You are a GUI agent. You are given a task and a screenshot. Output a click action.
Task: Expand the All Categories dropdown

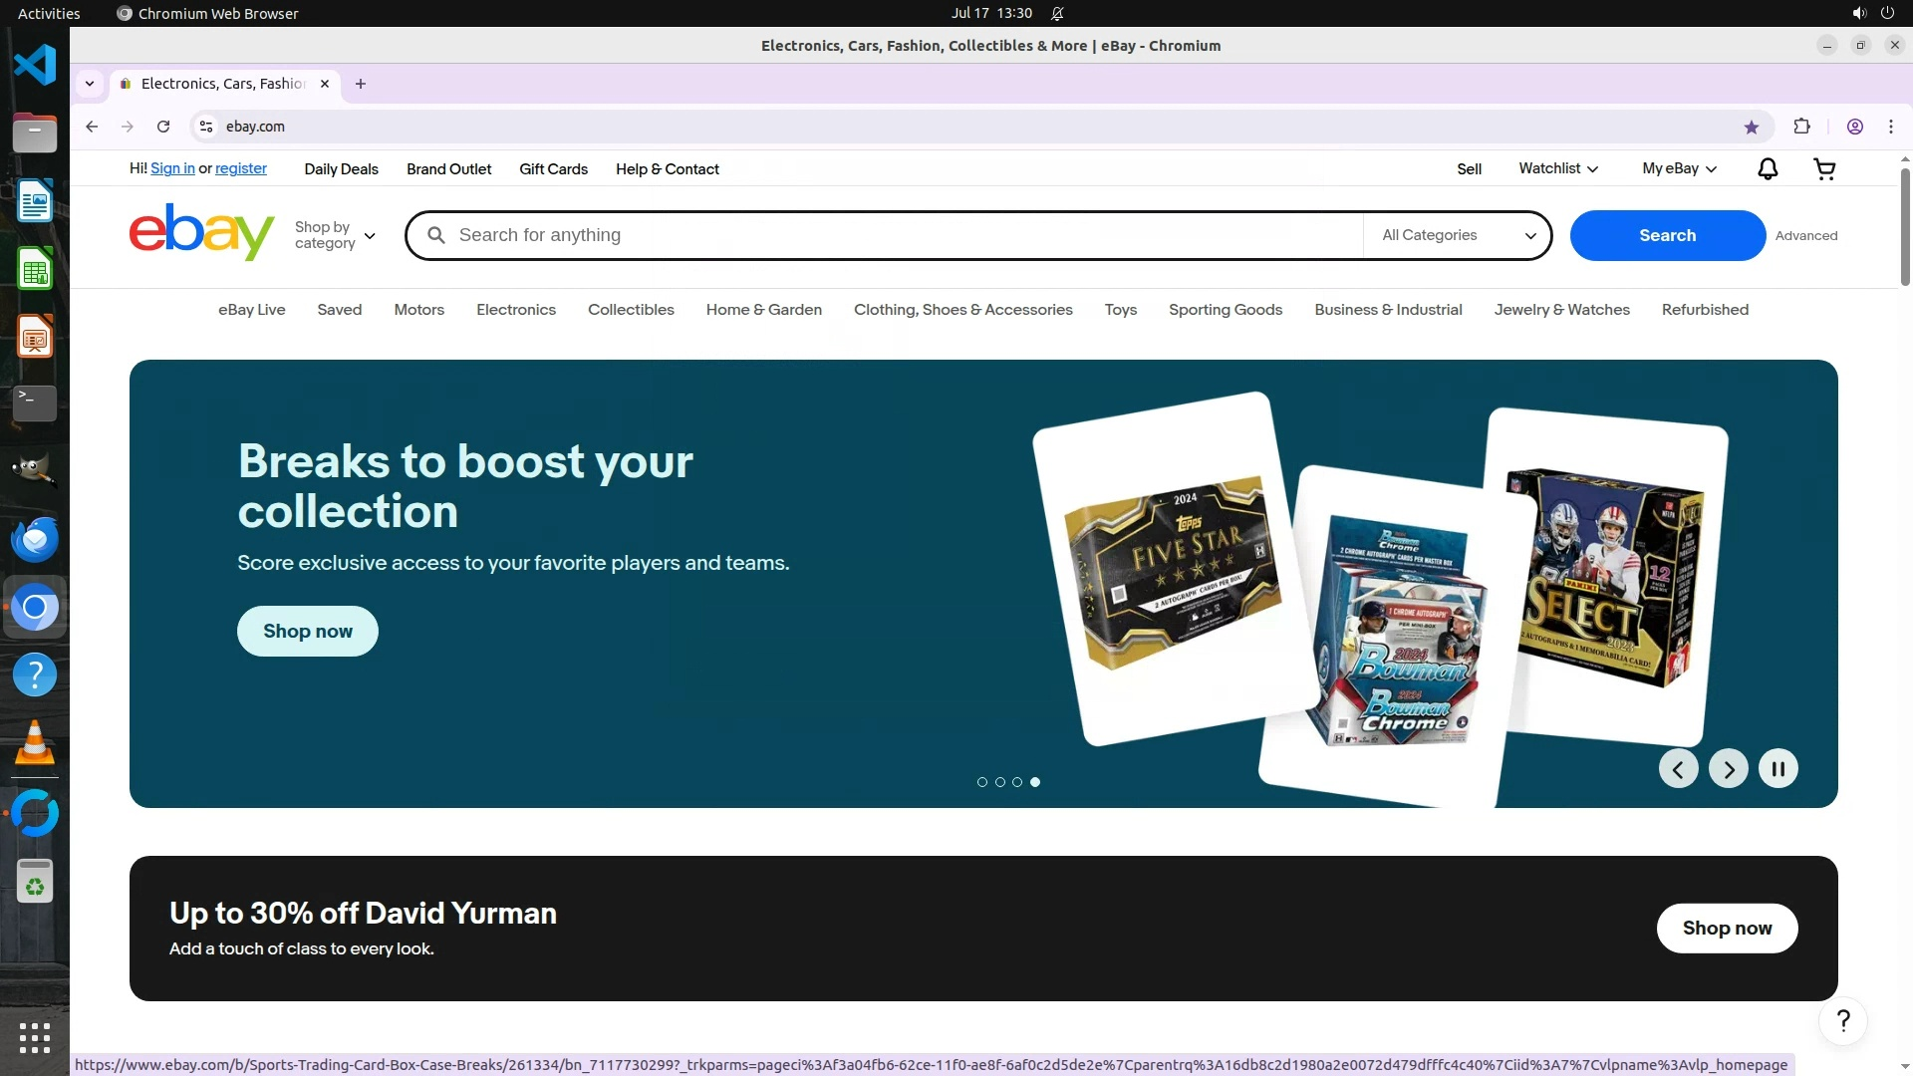pyautogui.click(x=1458, y=235)
